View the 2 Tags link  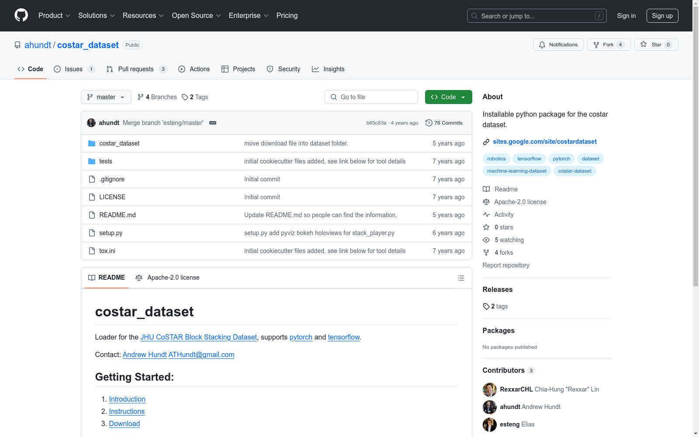coord(195,97)
